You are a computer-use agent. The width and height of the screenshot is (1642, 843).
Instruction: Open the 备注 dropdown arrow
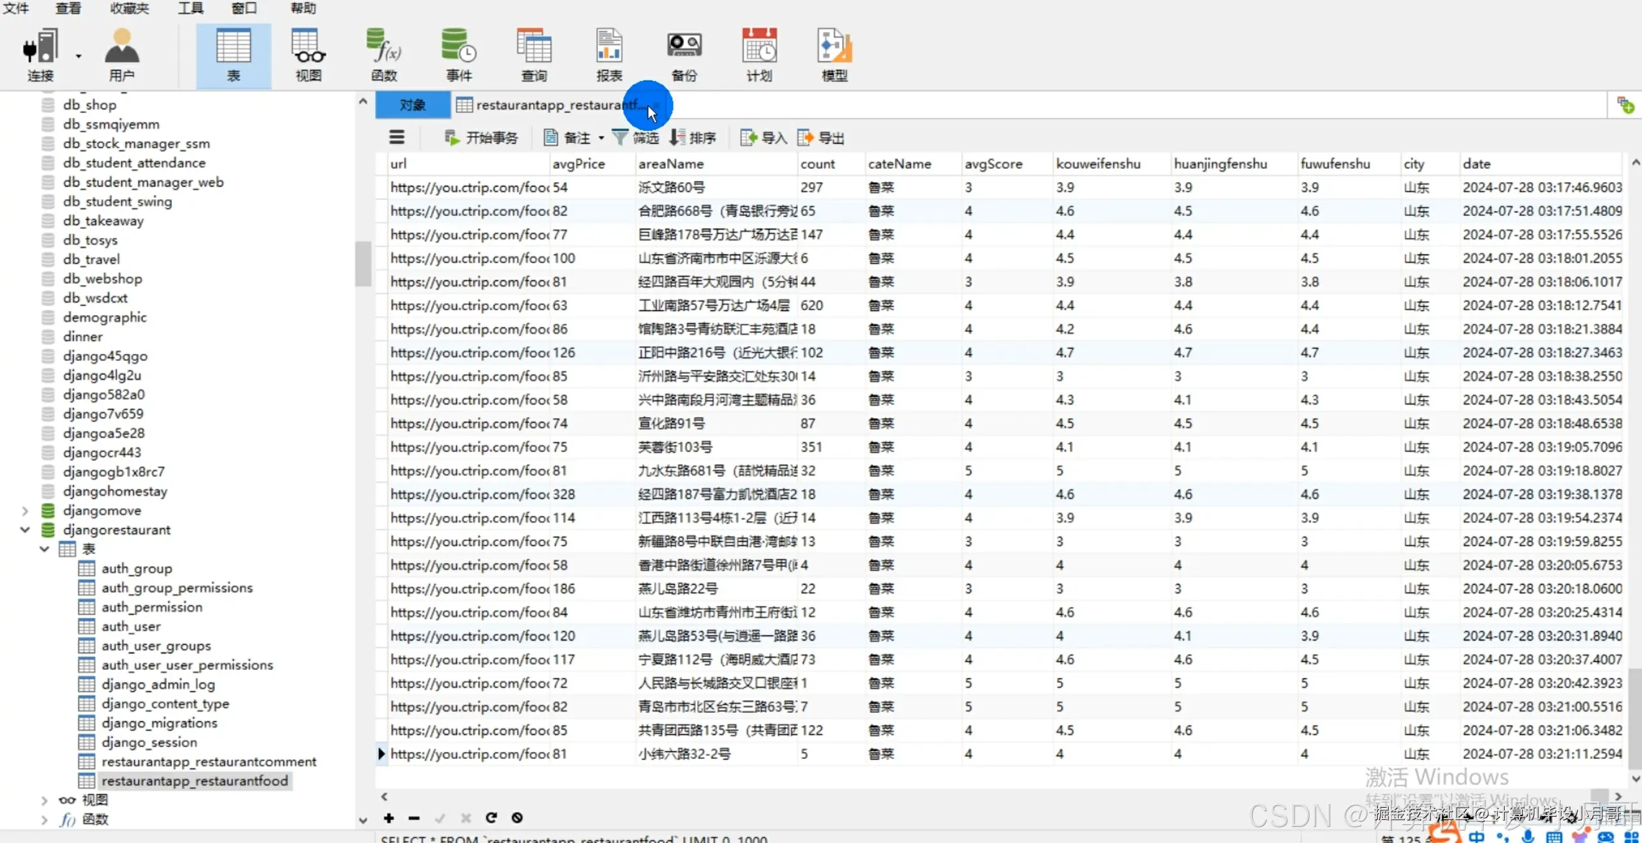coord(601,138)
